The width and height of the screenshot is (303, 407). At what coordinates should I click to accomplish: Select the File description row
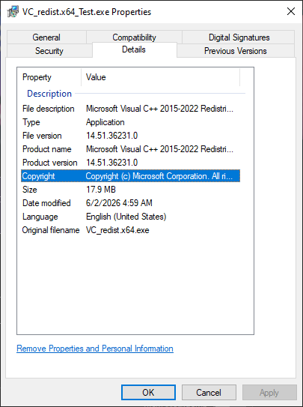click(130, 109)
